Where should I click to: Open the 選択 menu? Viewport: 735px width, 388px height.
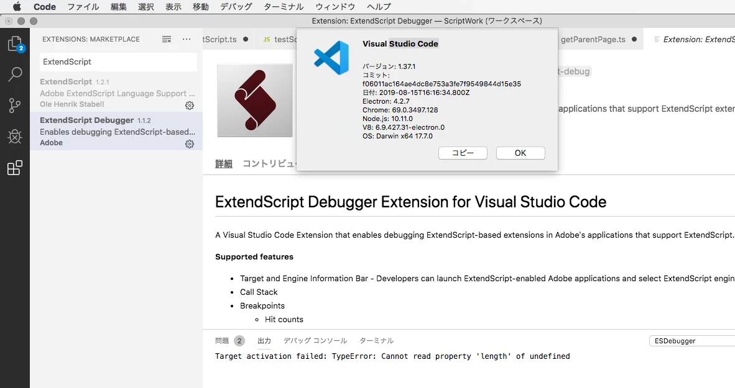tap(146, 7)
